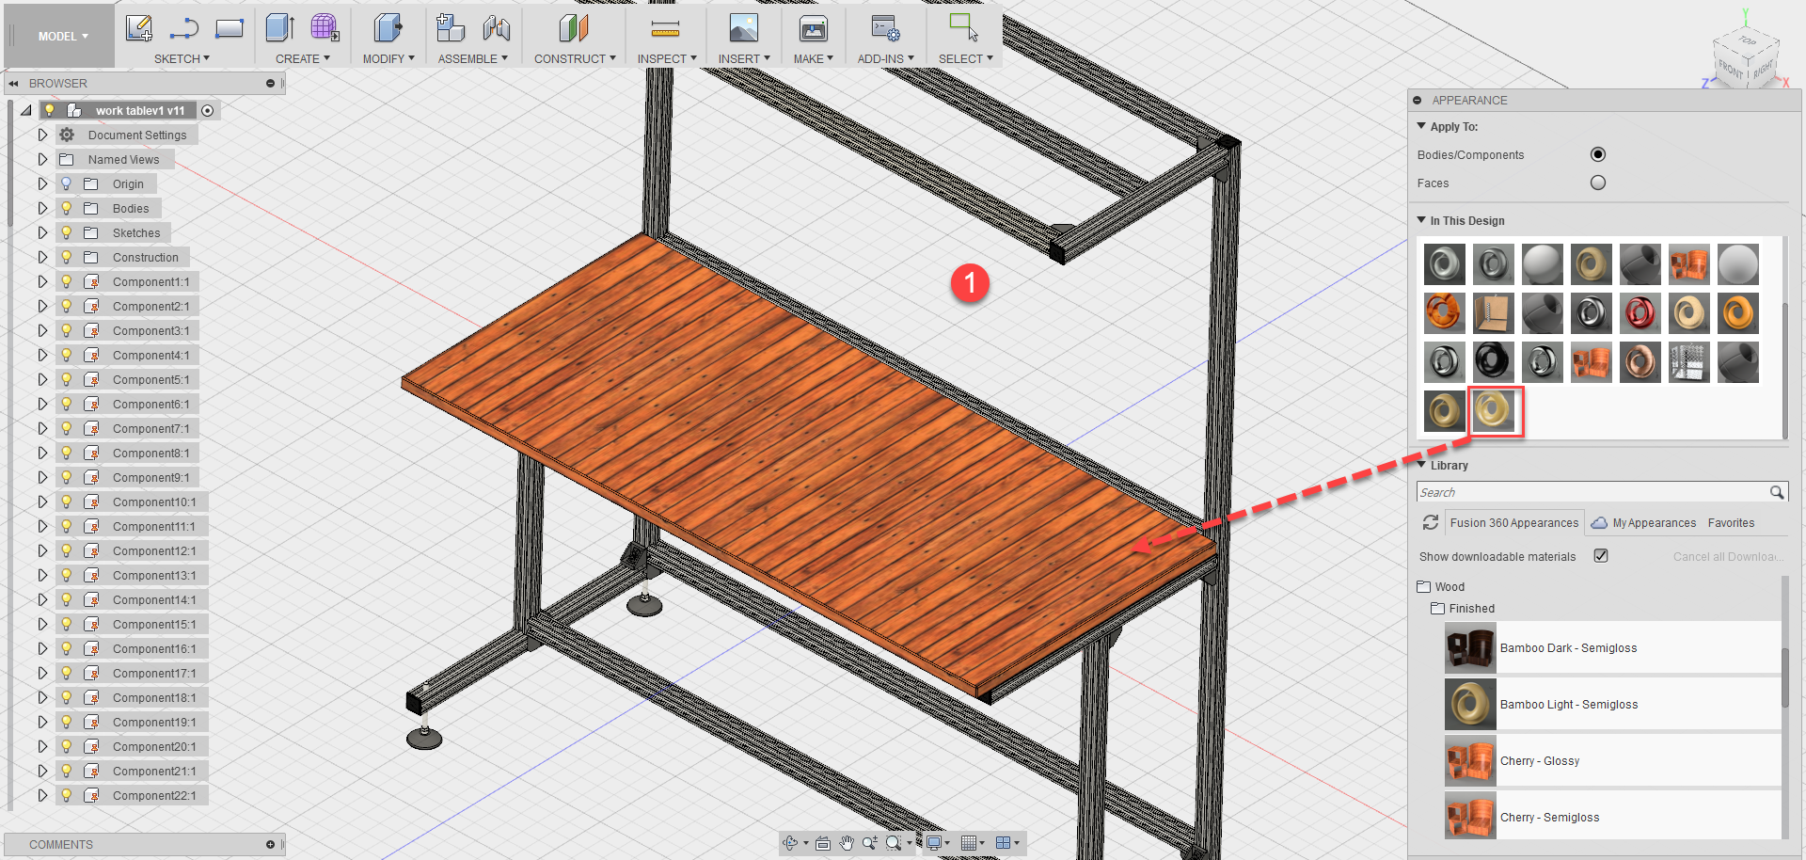
Task: Open the MODEL workspace dropdown
Action: tap(58, 36)
